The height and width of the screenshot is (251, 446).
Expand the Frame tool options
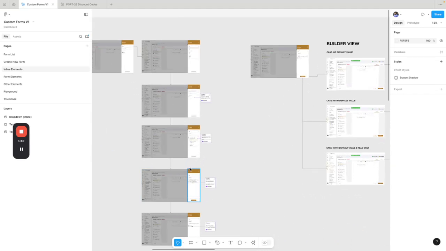(x=197, y=243)
